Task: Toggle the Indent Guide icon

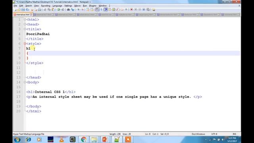Action: [x=106, y=10]
